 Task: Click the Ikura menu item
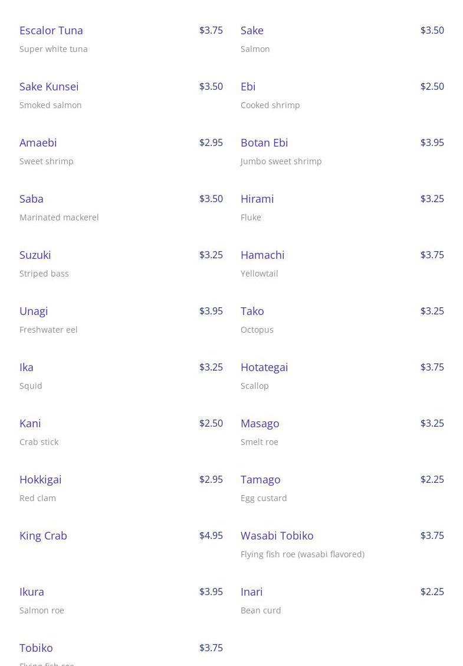[32, 592]
